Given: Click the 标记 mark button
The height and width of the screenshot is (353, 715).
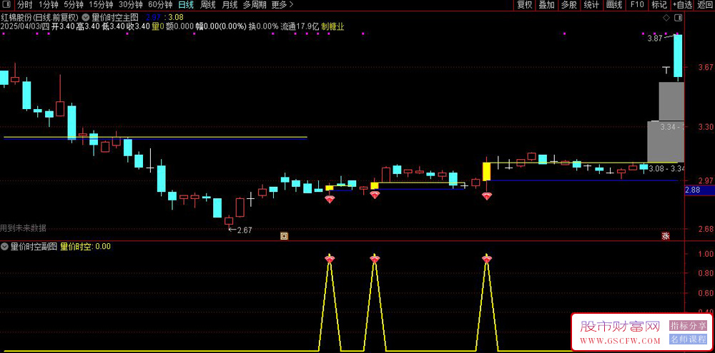Looking at the screenshot, I should 659,5.
